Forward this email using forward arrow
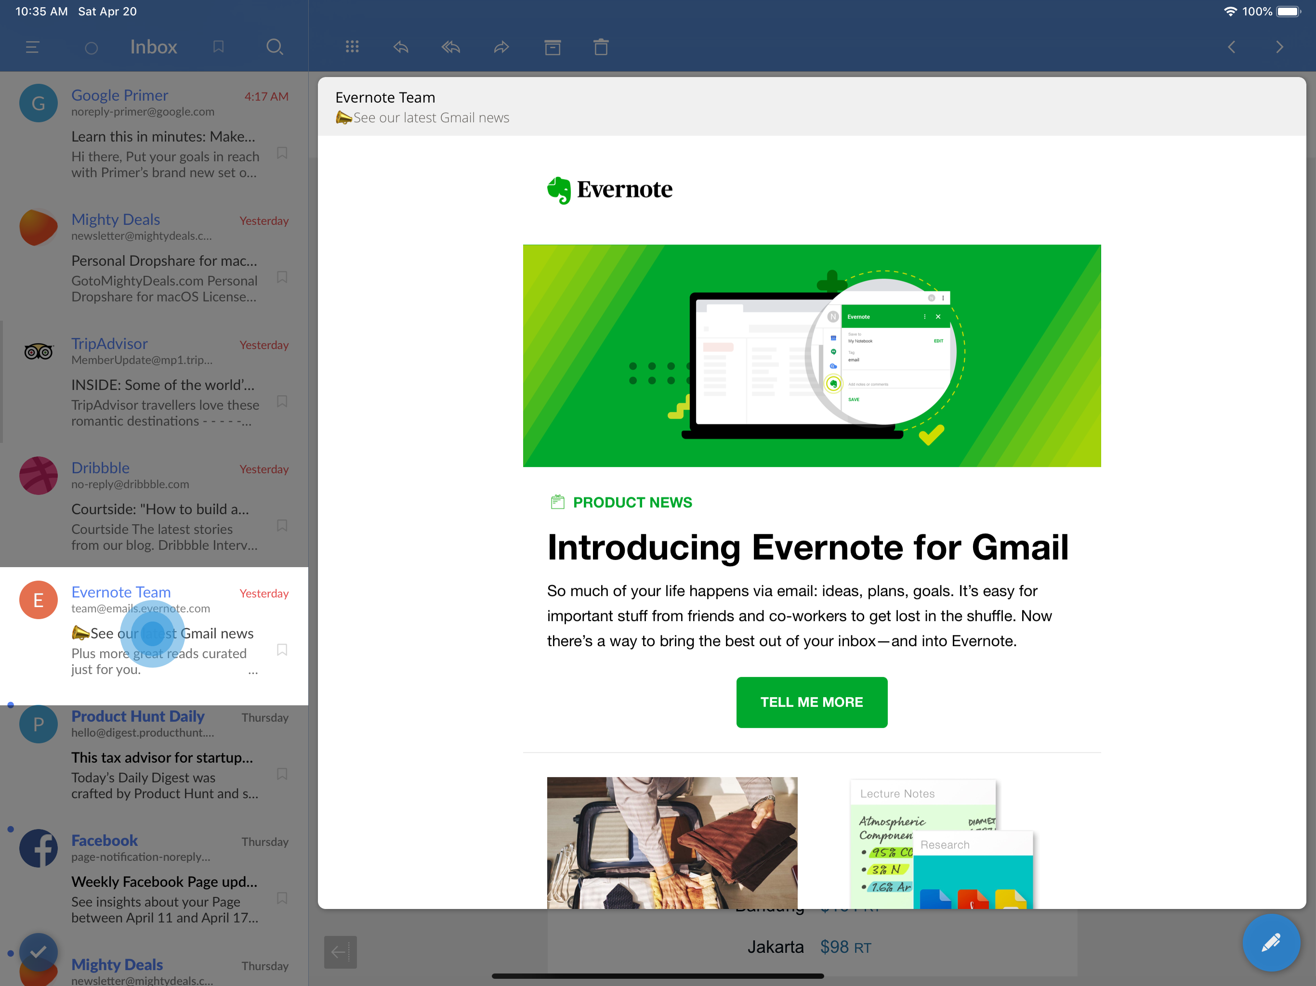1316x986 pixels. pos(501,47)
